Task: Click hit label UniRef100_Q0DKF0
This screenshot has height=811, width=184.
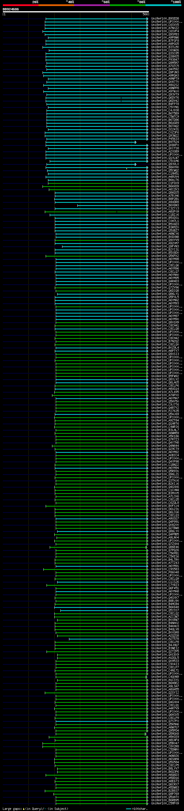Action: 165,145
